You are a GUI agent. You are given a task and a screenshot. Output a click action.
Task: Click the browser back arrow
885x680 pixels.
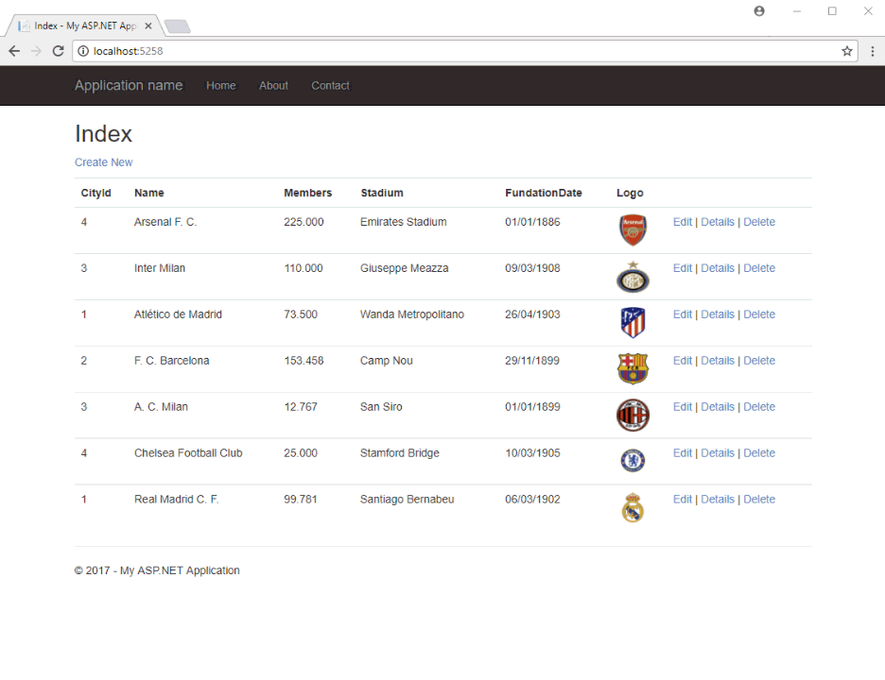pyautogui.click(x=14, y=51)
